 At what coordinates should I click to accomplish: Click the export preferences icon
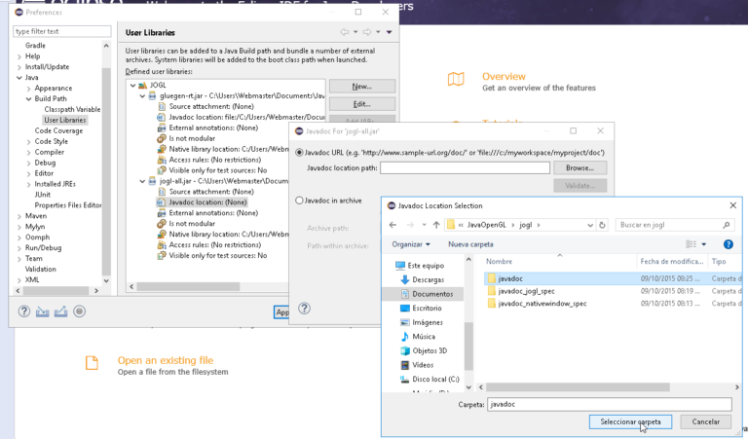point(60,311)
